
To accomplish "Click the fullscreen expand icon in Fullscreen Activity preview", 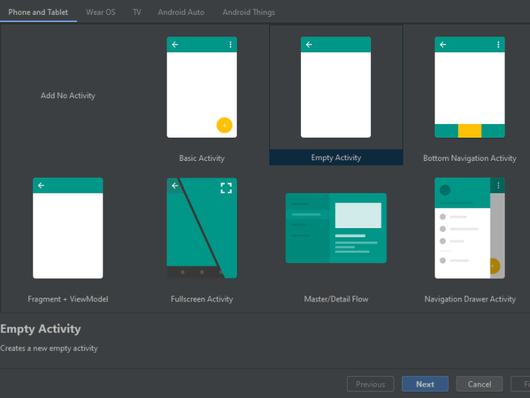I will click(x=226, y=188).
